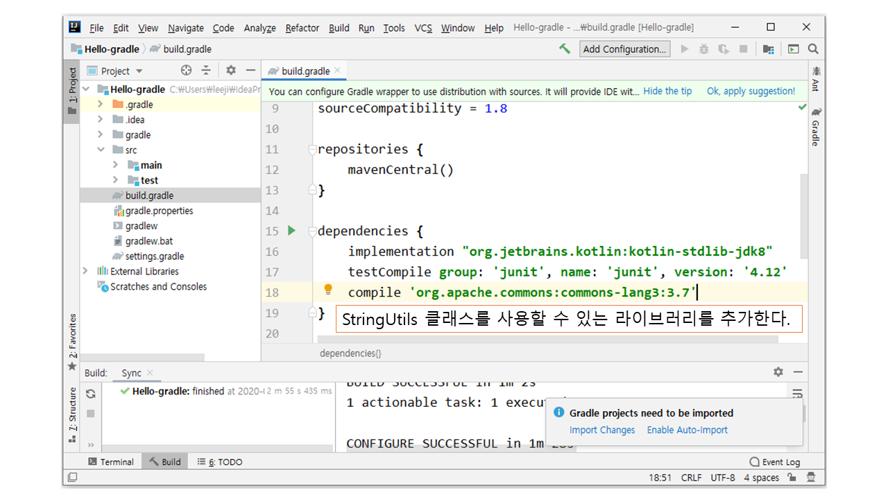888x499 pixels.
Task: Click the Add Configuration button
Action: (624, 49)
